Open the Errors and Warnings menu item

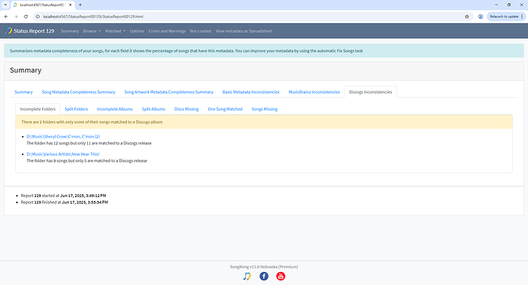(x=167, y=31)
